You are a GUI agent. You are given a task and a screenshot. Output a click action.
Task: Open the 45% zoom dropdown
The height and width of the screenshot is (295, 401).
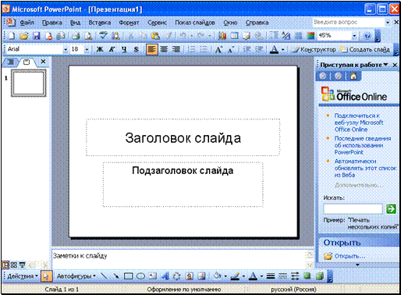click(354, 36)
